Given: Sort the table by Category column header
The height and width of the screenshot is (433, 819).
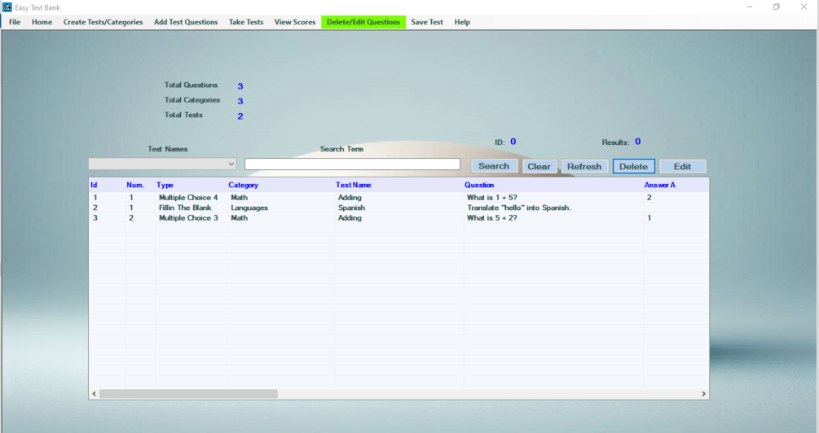Looking at the screenshot, I should (x=244, y=185).
